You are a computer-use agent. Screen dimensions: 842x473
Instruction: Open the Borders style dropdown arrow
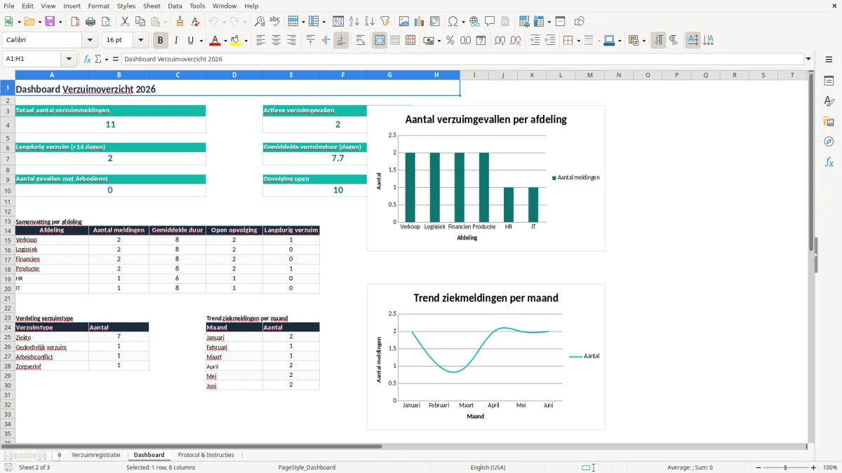[x=577, y=41]
